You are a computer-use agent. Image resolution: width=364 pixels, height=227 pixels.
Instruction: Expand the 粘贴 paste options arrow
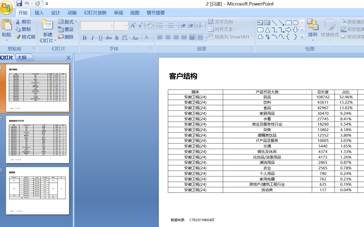pos(7,40)
